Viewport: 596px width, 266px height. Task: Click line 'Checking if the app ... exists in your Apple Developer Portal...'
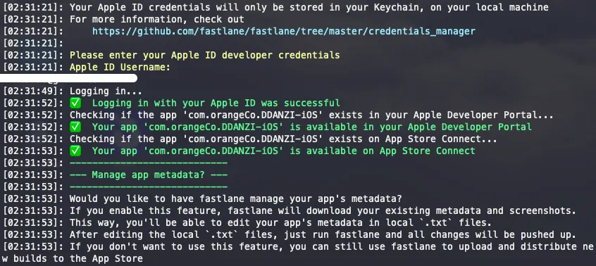click(311, 115)
